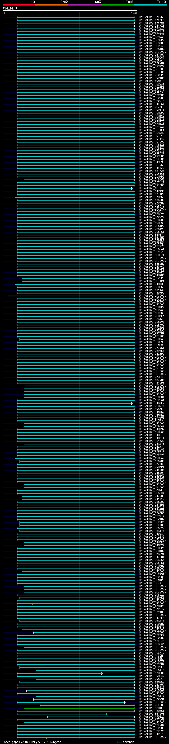Select the UniRef100_C4WRN0 label
This screenshot has width=169, height=744.
pyautogui.click(x=151, y=275)
